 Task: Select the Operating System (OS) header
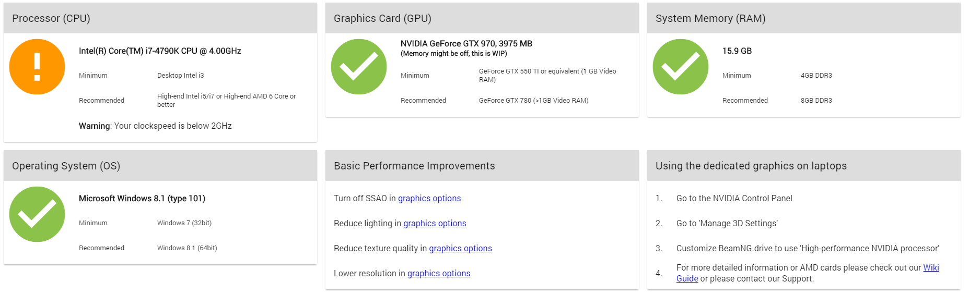(160, 166)
